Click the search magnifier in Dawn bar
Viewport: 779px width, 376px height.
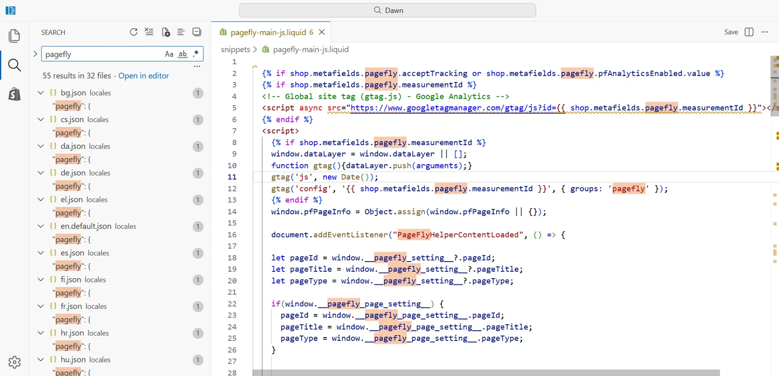(x=377, y=10)
